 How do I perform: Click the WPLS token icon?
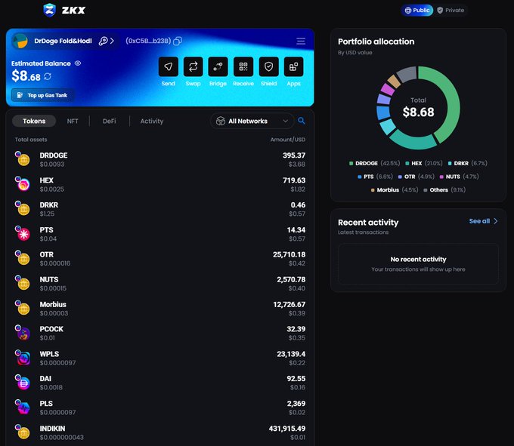click(23, 358)
